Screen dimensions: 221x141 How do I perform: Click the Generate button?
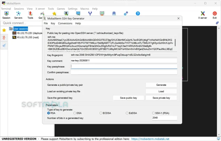click(x=161, y=85)
